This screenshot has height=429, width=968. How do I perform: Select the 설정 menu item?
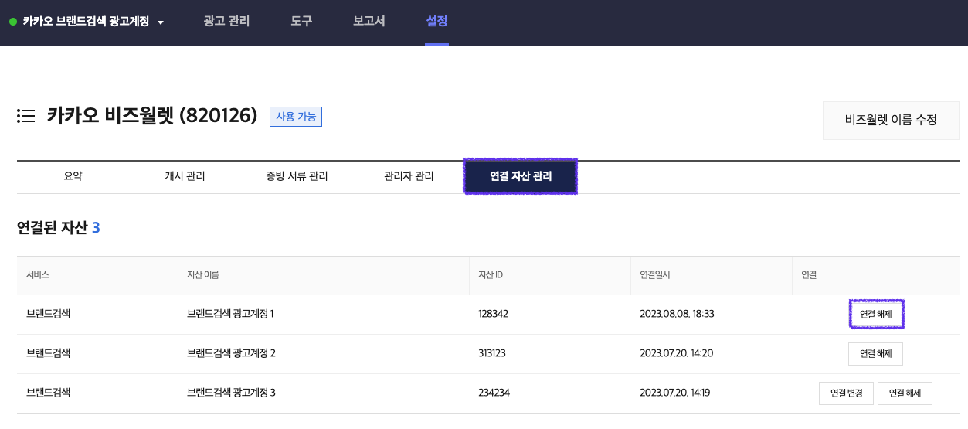436,22
